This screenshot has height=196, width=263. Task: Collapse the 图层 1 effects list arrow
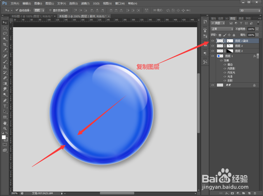(x=258, y=56)
